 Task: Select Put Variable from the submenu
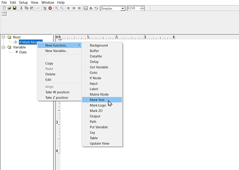[x=102, y=127]
